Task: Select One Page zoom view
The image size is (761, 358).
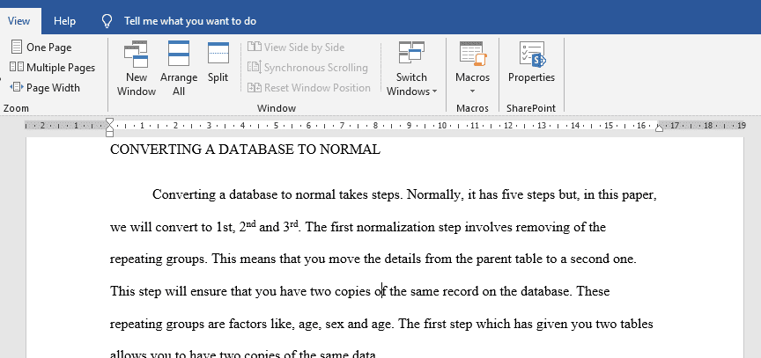Action: (x=41, y=47)
